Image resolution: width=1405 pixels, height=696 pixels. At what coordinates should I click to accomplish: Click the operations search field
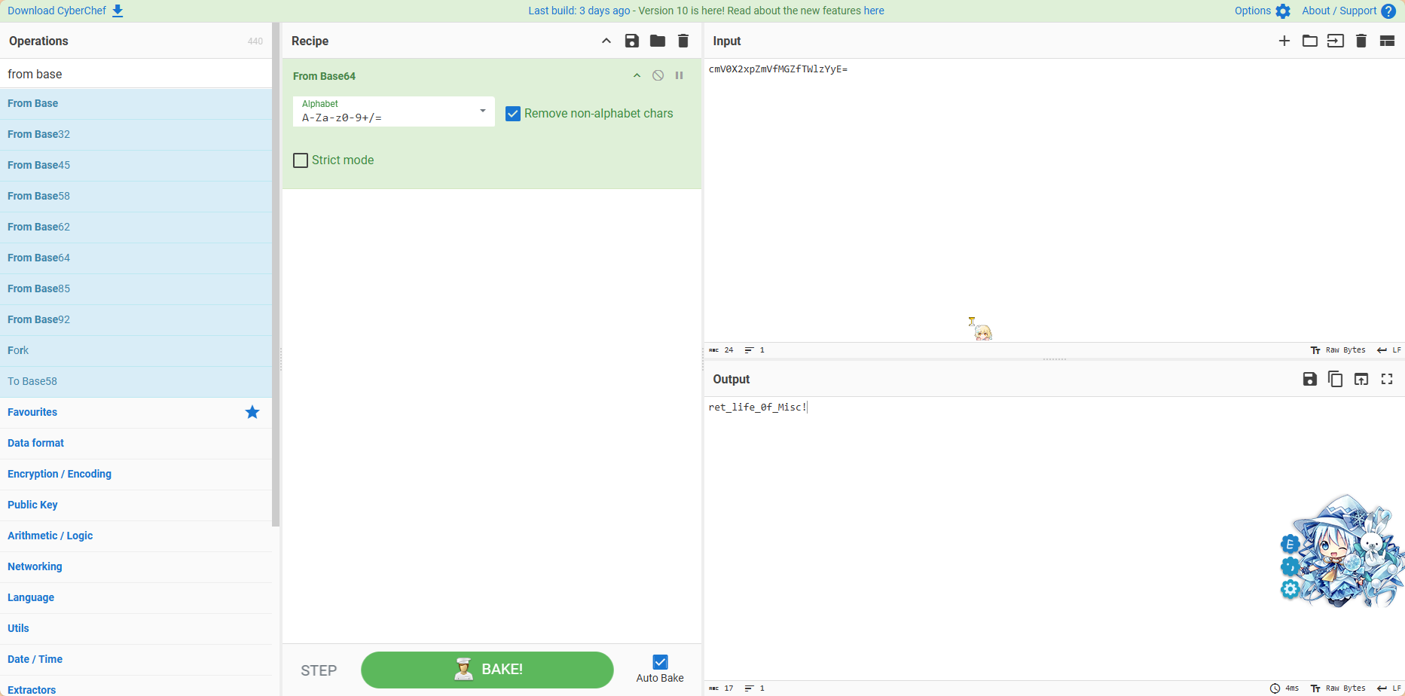136,74
